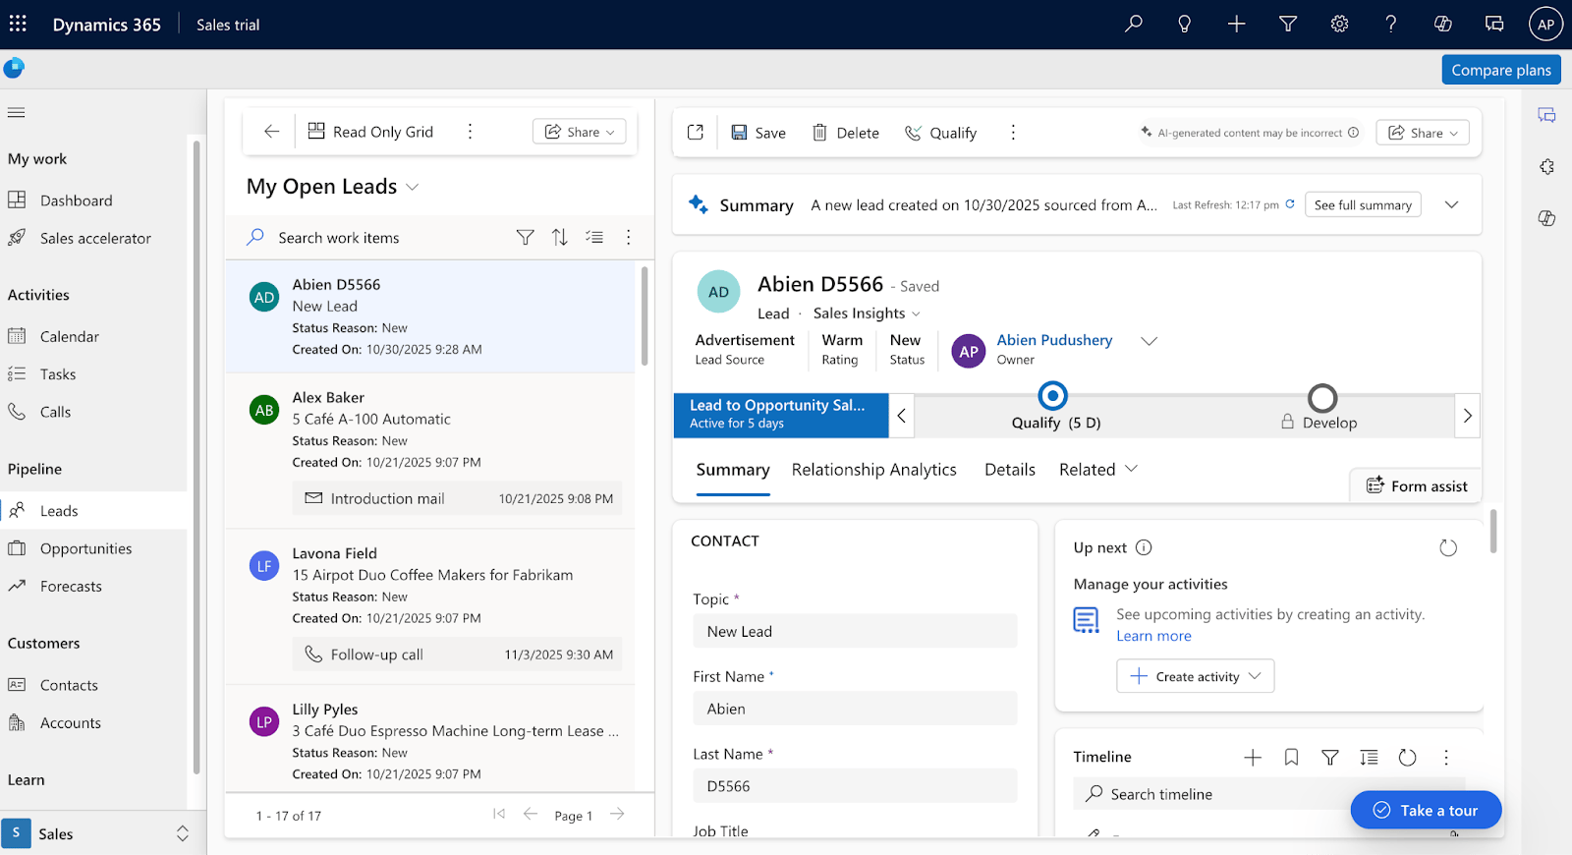
Task: Open list grouping options icon
Action: point(594,237)
